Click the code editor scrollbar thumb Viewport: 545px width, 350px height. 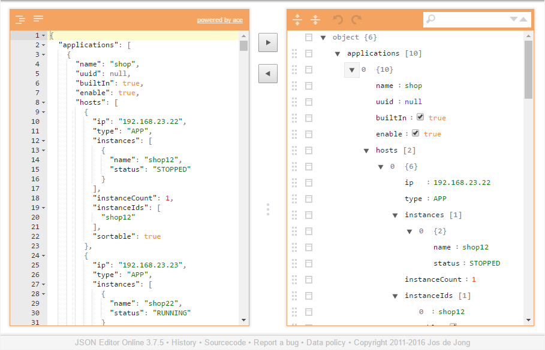[243, 46]
